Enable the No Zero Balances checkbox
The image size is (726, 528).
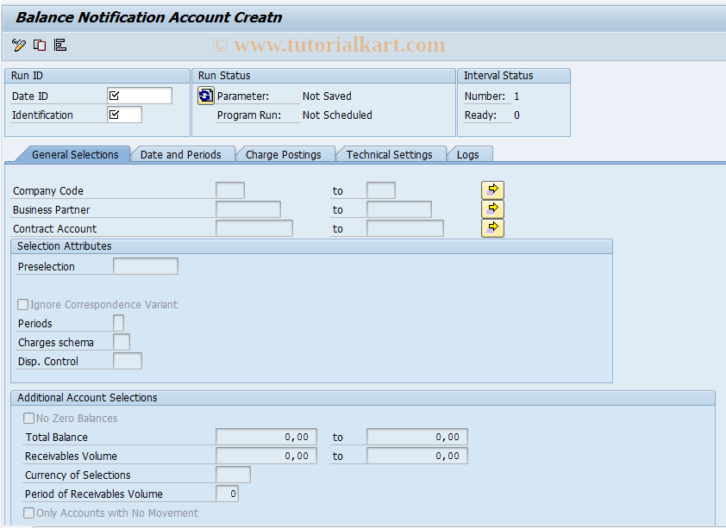click(x=29, y=418)
